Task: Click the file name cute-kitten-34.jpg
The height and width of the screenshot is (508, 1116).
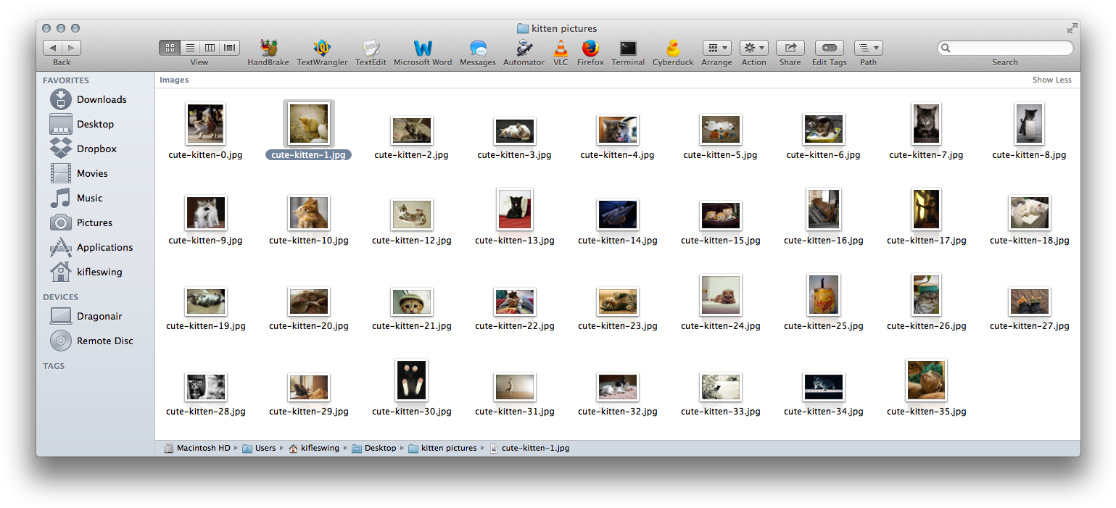Action: [x=823, y=412]
